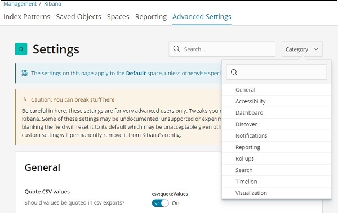Select Reporting in the category dropdown list
This screenshot has width=338, height=213.
pyautogui.click(x=277, y=147)
